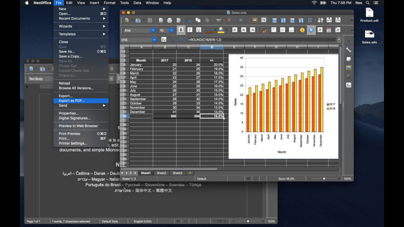The width and height of the screenshot is (404, 227).
Task: Open the font color dropdown arrow
Action: pyautogui.click(x=215, y=30)
